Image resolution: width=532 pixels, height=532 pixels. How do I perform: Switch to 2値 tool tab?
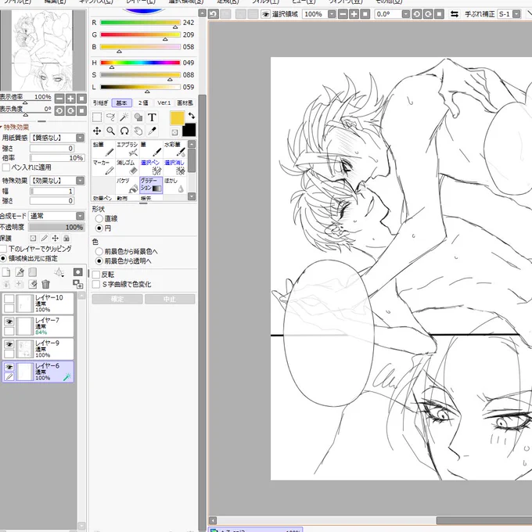click(143, 102)
